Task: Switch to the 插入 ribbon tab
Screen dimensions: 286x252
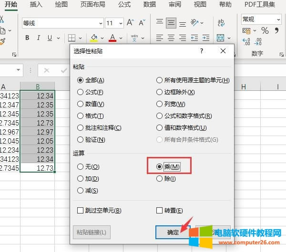Action: click(36, 5)
